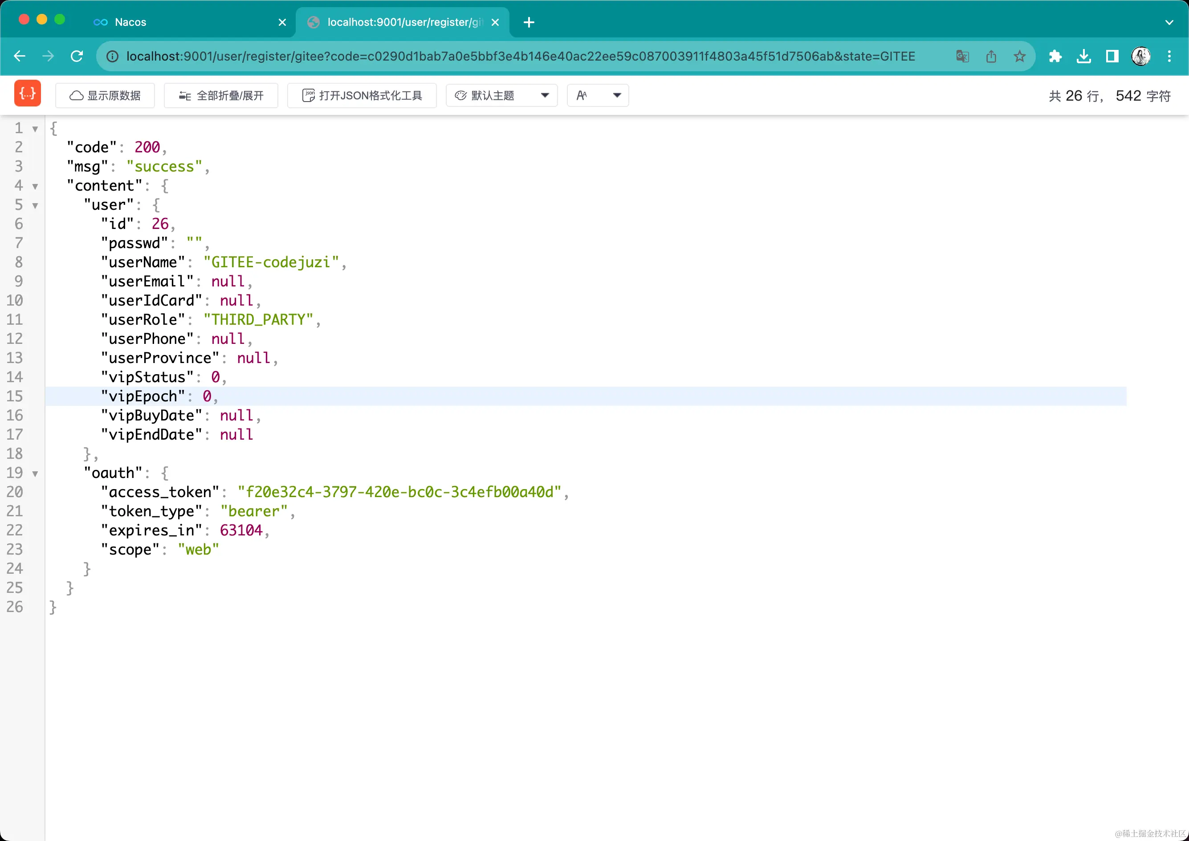Click the address bar URL field

[518, 56]
